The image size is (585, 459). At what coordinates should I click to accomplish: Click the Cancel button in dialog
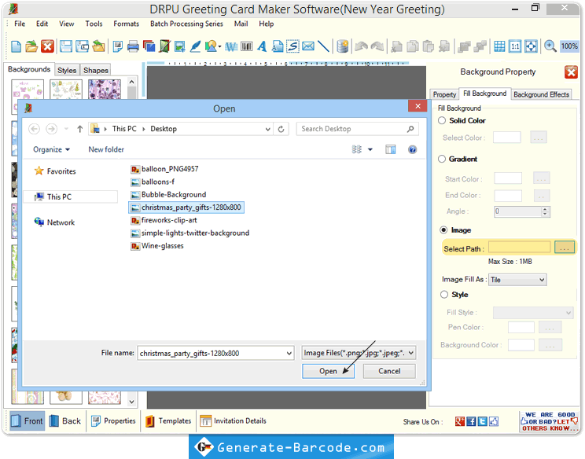pos(389,372)
